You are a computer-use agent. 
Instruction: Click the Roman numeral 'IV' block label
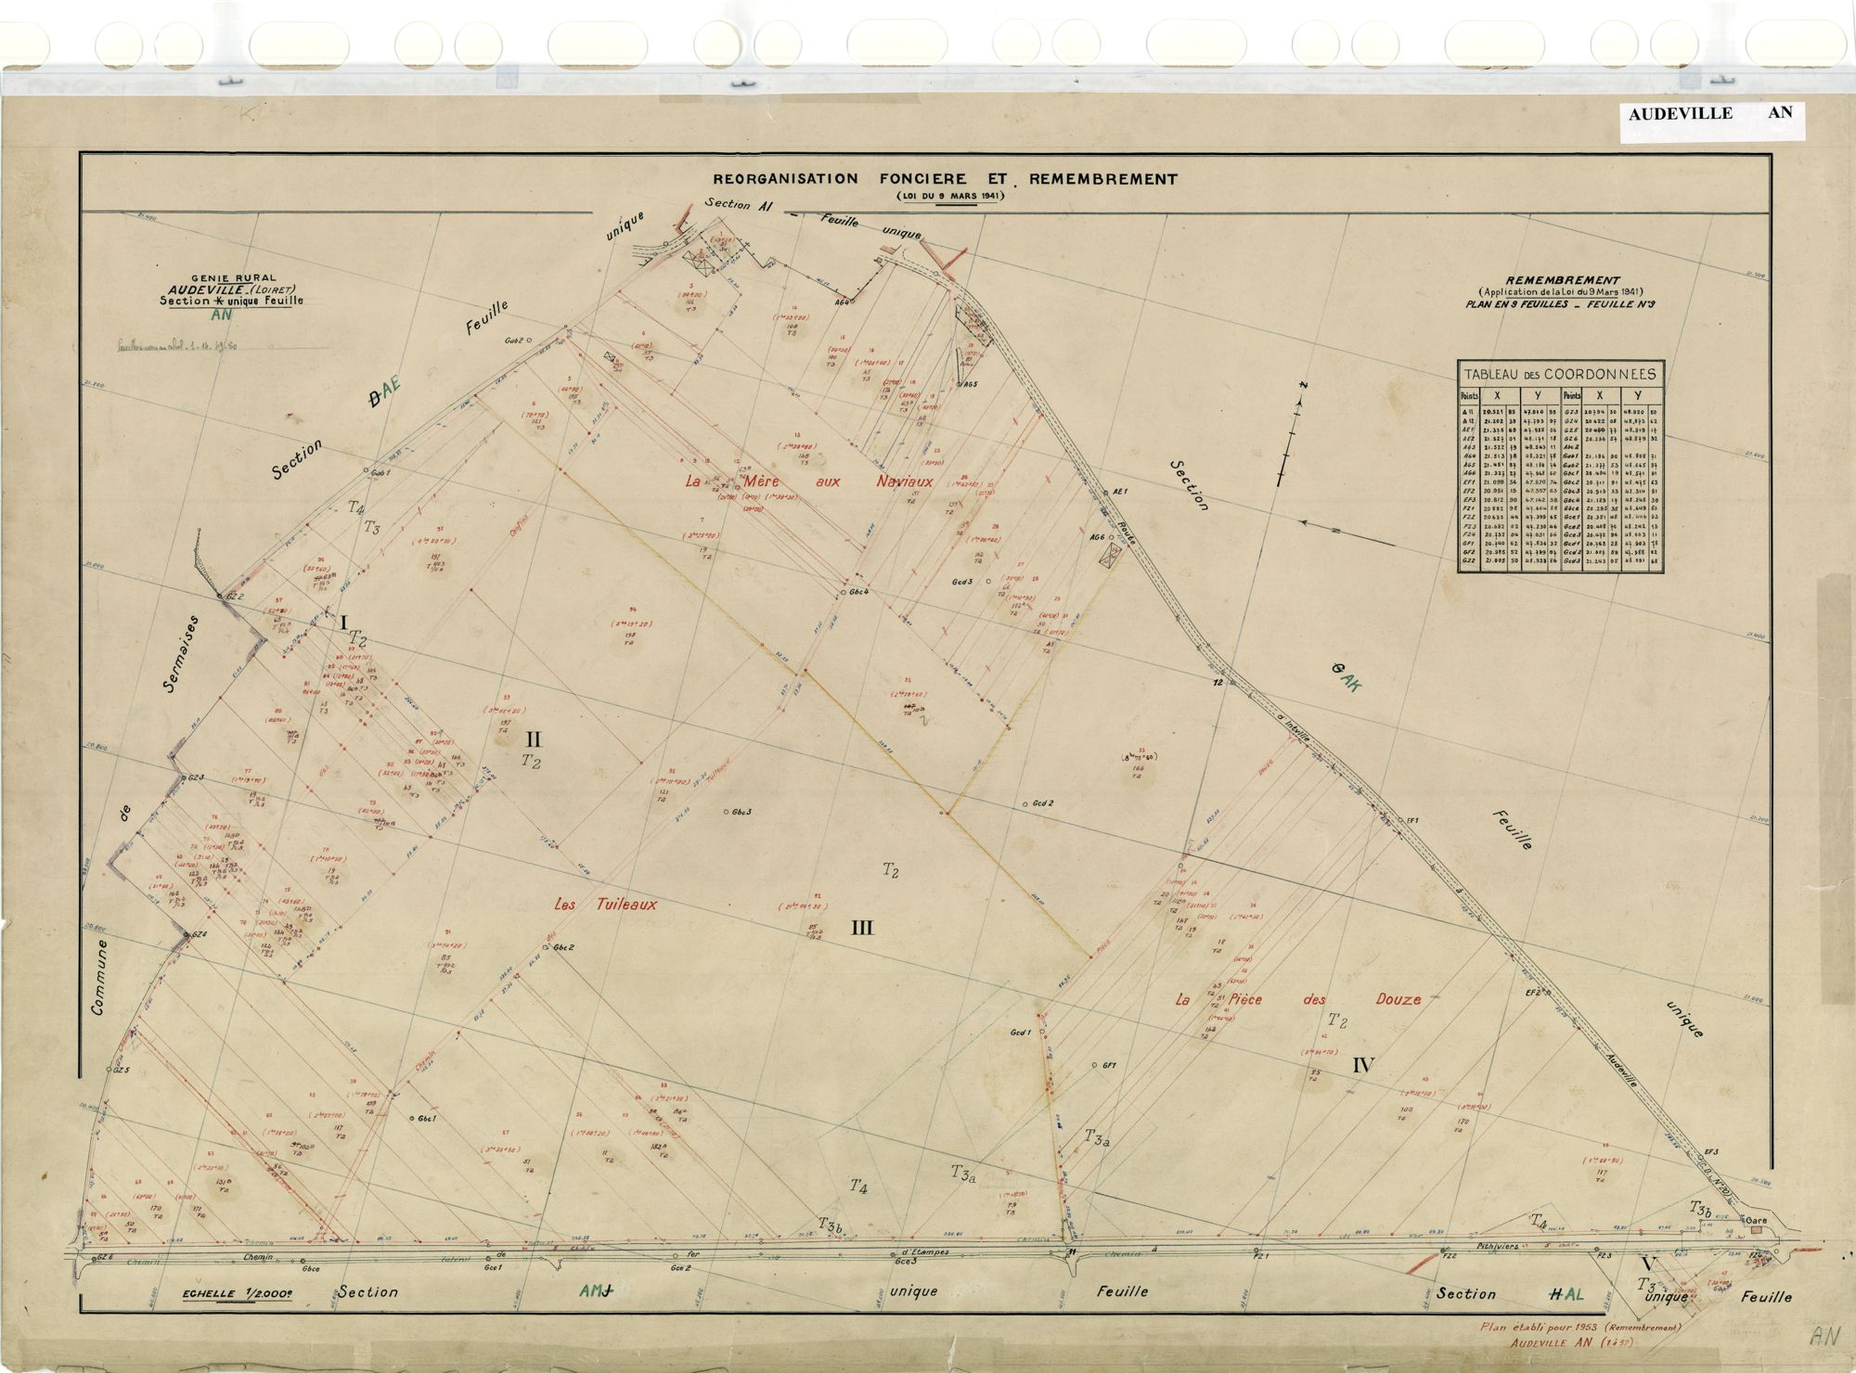1362,1065
